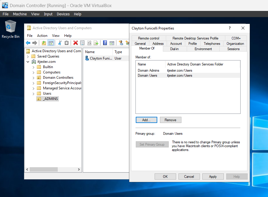Select the Domain Admins group row
Viewport: 268px width, 197px height.
(x=188, y=70)
